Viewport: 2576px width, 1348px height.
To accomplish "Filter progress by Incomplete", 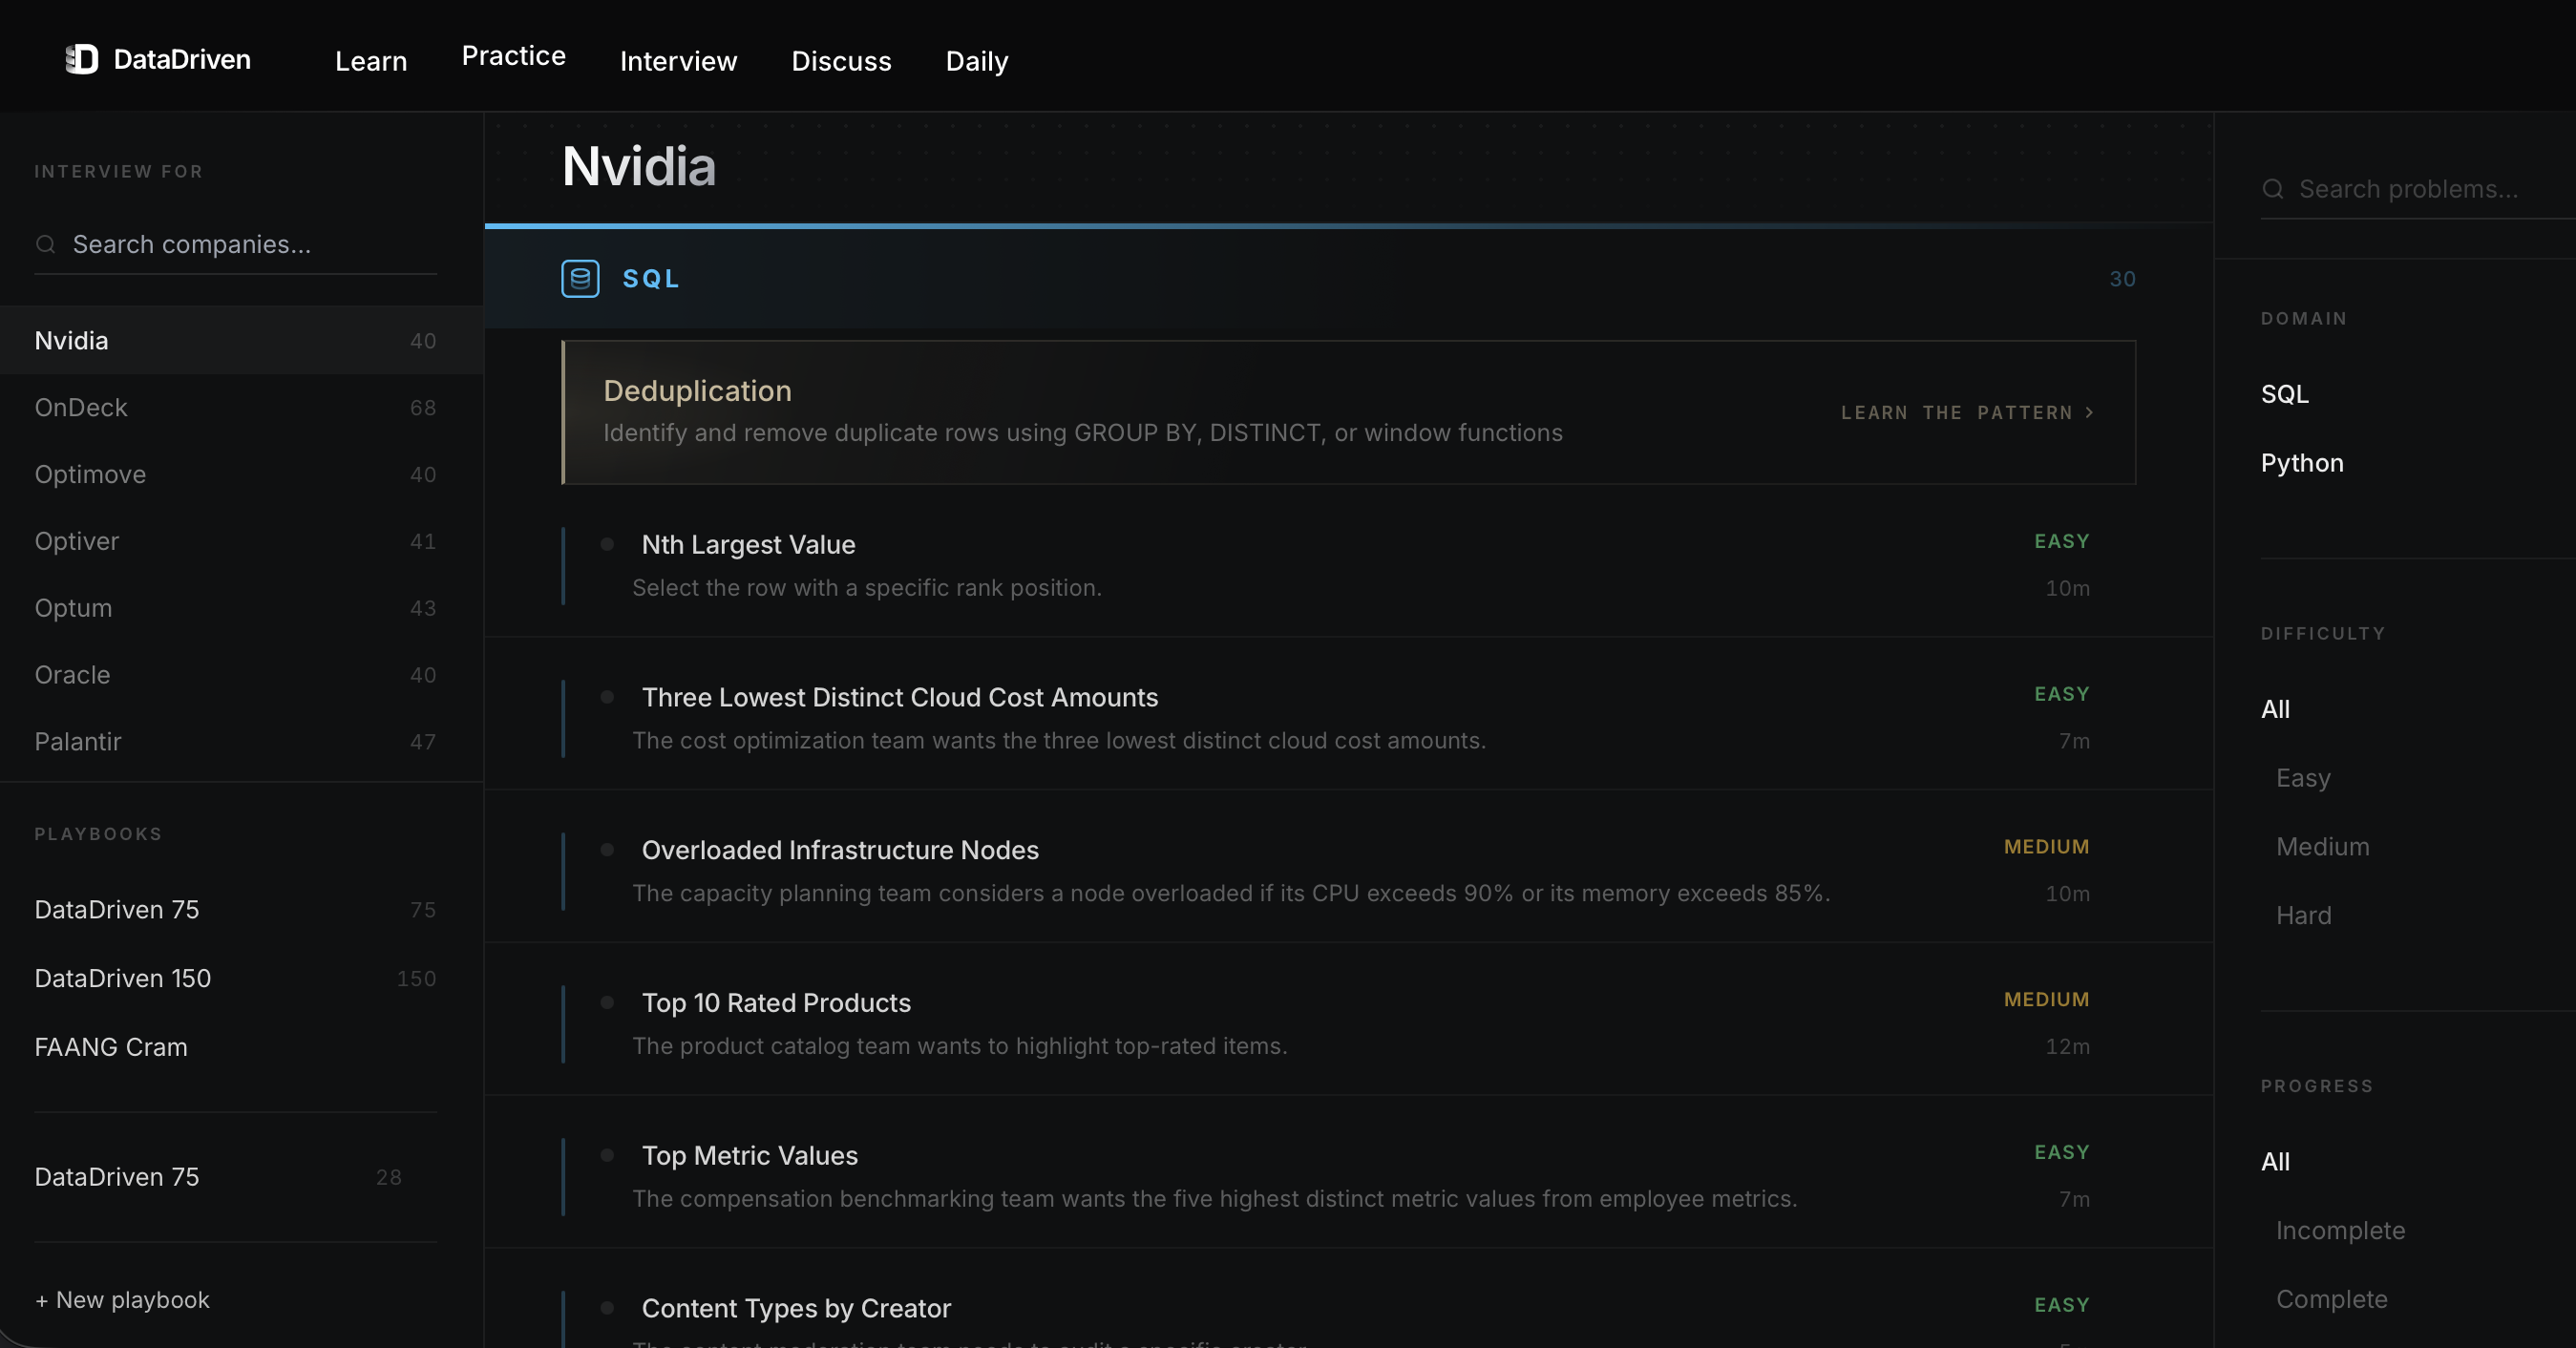I will (x=2340, y=1230).
